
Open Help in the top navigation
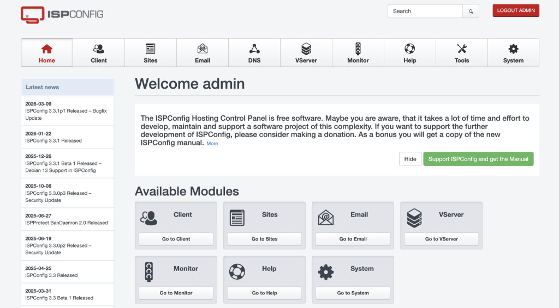click(410, 53)
